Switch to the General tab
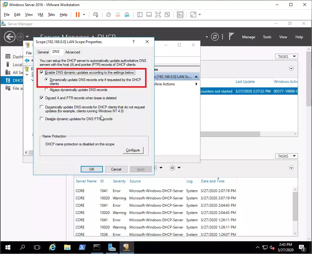The image size is (312, 254). [x=43, y=52]
